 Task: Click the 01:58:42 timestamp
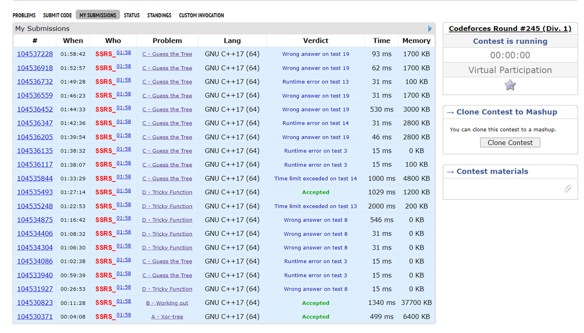point(73,54)
